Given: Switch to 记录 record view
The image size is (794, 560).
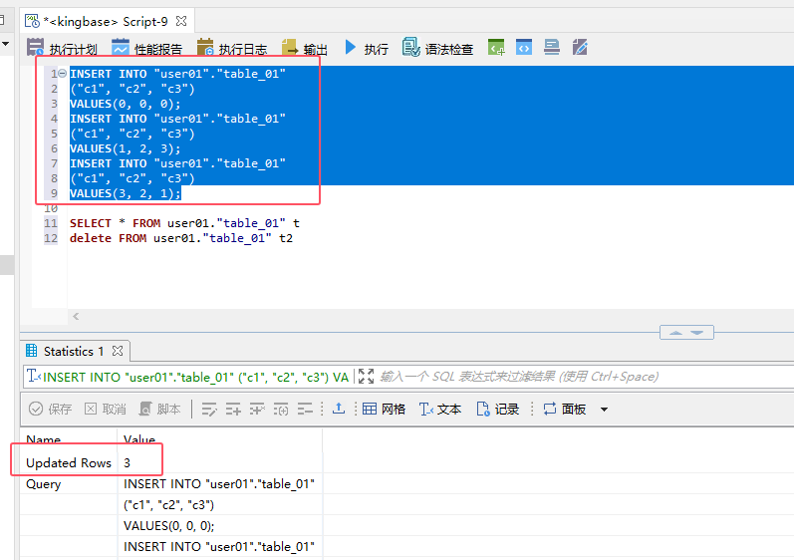Looking at the screenshot, I should (498, 409).
